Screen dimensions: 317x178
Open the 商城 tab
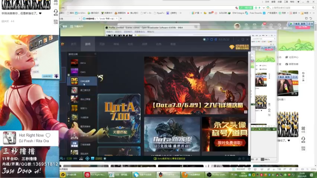[116, 44]
